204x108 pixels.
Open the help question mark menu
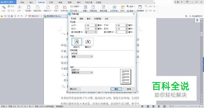[x=182, y=2]
